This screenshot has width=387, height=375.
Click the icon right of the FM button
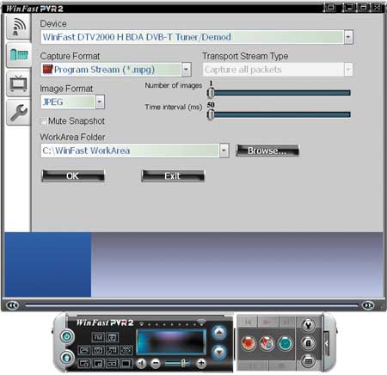(x=112, y=337)
